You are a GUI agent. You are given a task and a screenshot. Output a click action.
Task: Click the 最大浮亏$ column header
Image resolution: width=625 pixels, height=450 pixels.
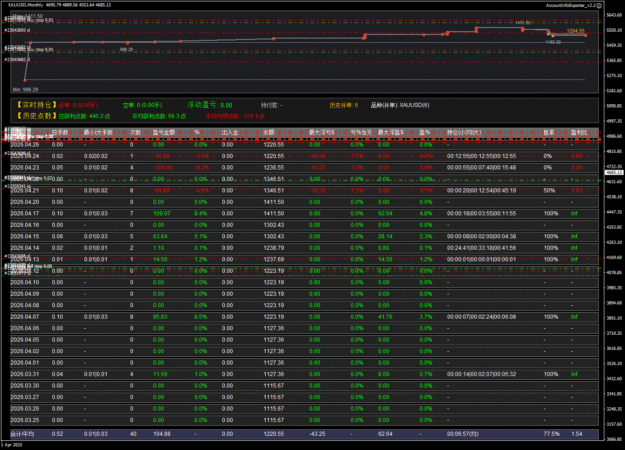click(322, 132)
